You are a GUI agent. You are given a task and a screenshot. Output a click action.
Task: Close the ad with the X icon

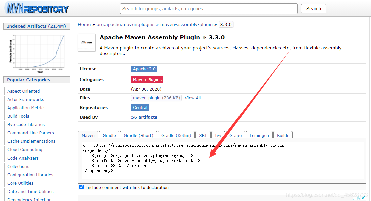click(363, 198)
